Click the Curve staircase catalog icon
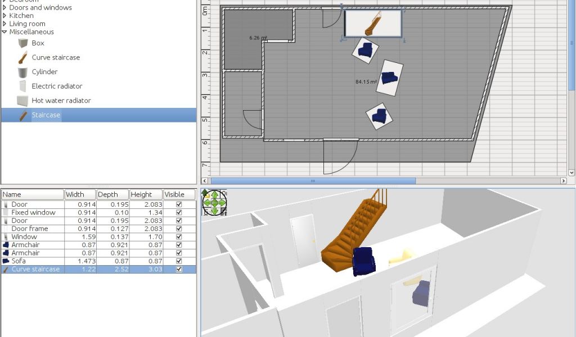Screen dimensions: 576x337 (22, 57)
